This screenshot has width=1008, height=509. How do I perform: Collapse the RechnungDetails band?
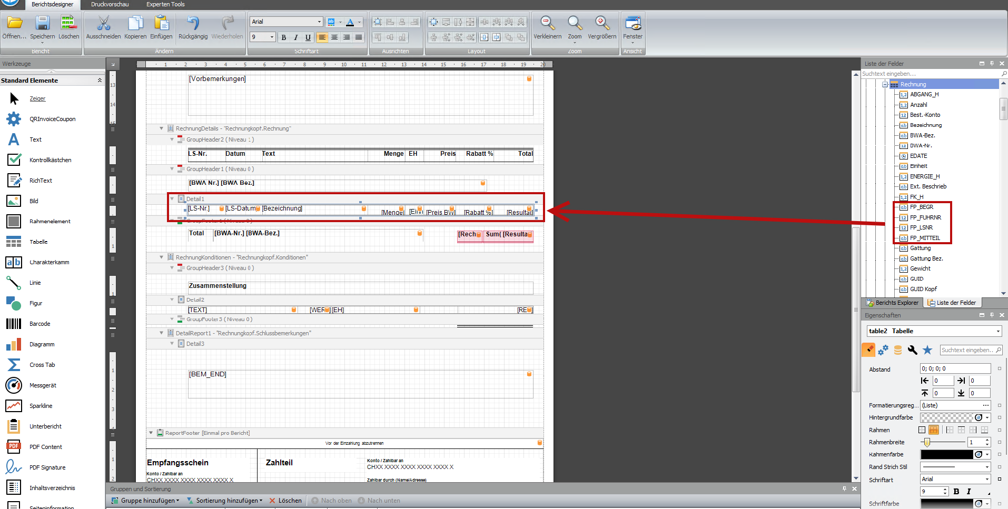coord(162,128)
